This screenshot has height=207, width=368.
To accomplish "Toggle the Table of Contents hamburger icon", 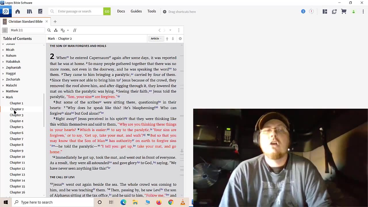I will (x=5, y=30).
